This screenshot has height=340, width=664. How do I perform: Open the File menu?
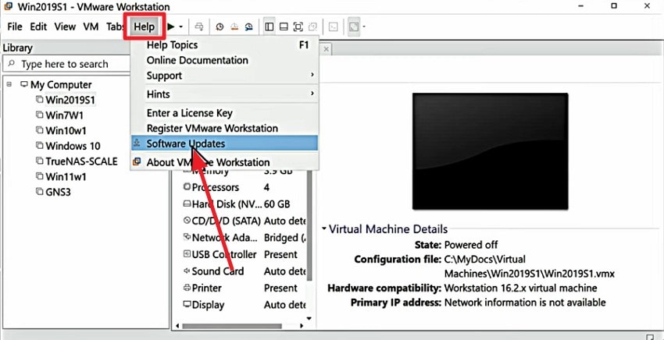click(15, 27)
